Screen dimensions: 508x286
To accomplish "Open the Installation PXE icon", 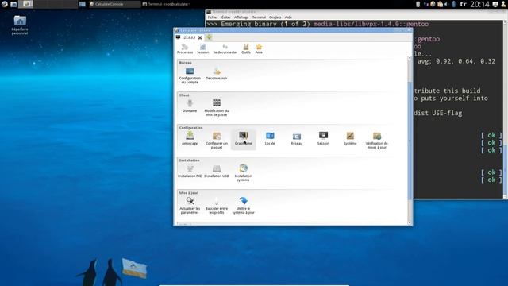I will point(190,172).
